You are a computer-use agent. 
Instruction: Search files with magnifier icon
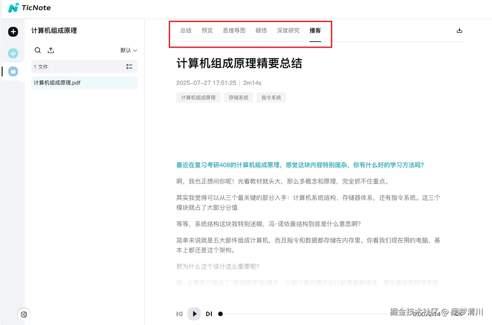coord(38,50)
